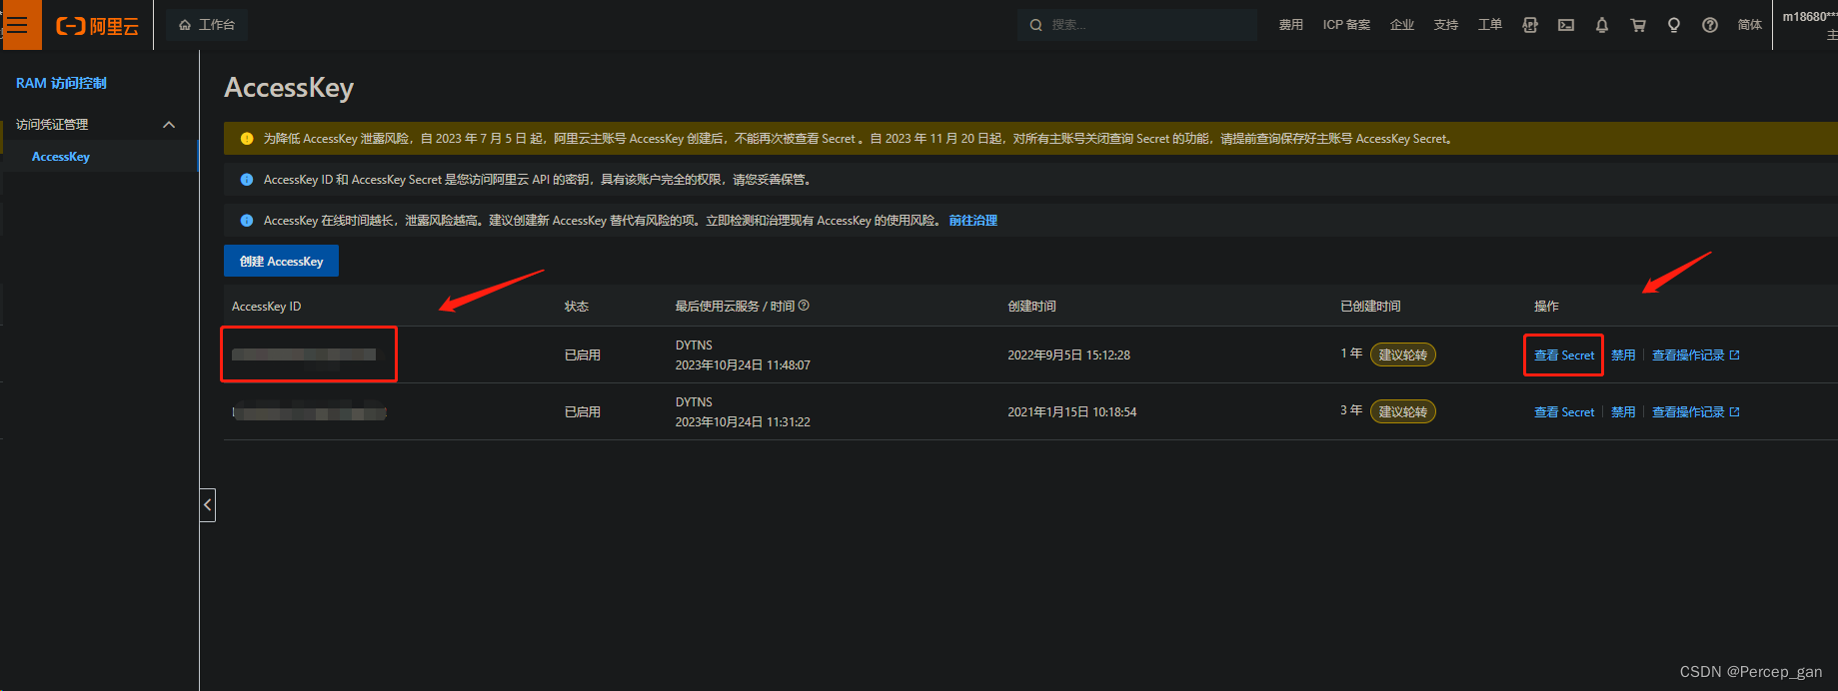
Task: Click 2022年9月5日 15:12:28 creation time
Action: point(1068,355)
